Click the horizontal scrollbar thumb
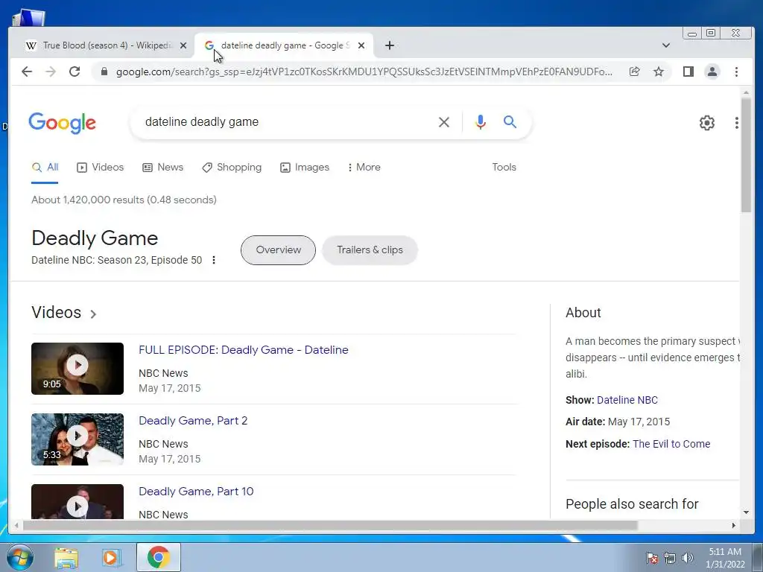 coord(330,525)
